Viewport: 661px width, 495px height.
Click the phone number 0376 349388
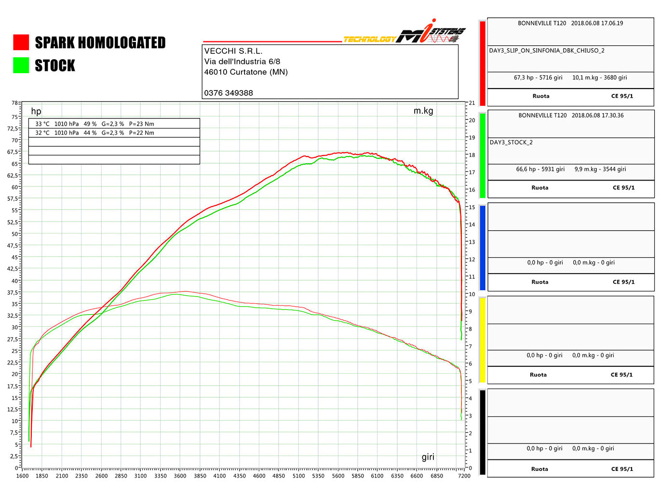click(229, 93)
